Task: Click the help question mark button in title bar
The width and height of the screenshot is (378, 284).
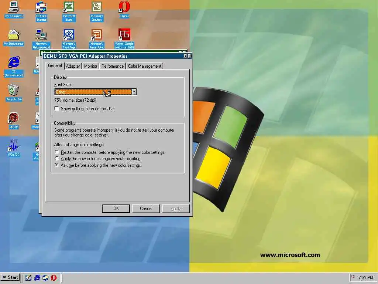Action: pyautogui.click(x=185, y=56)
